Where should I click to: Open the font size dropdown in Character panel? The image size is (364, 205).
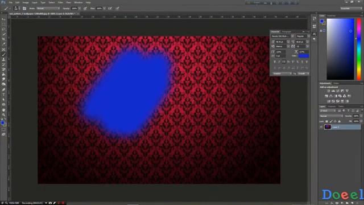pyautogui.click(x=288, y=42)
